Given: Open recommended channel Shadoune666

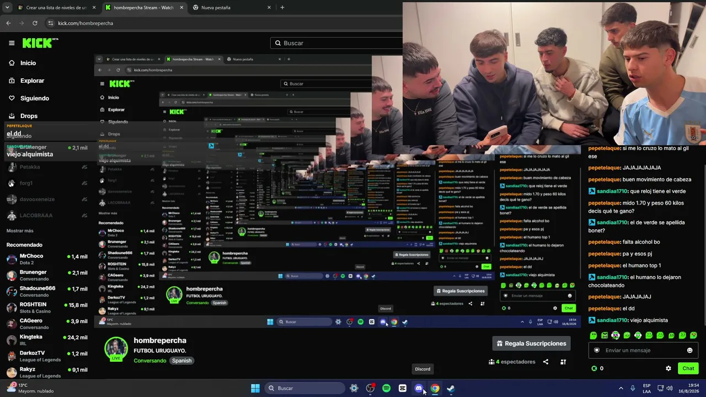Looking at the screenshot, I should (47, 291).
